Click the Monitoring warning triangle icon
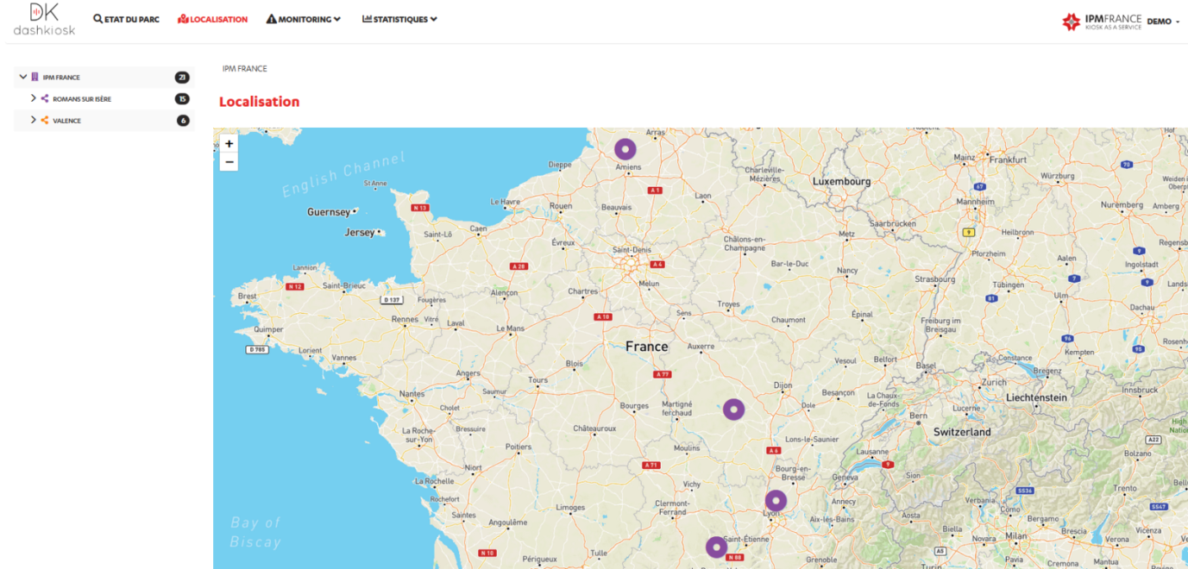This screenshot has height=569, width=1188. [273, 16]
